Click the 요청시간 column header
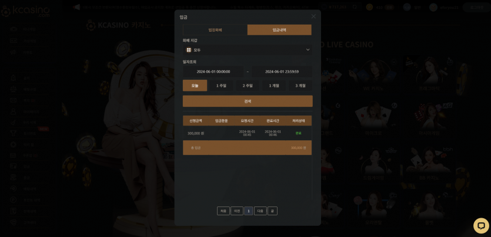This screenshot has width=491, height=237. coord(247,121)
